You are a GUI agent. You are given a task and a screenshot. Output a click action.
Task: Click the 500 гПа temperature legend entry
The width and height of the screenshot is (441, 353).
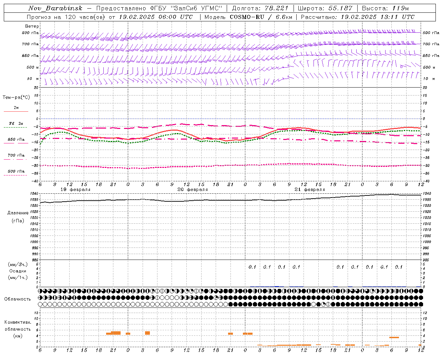[x=16, y=171]
